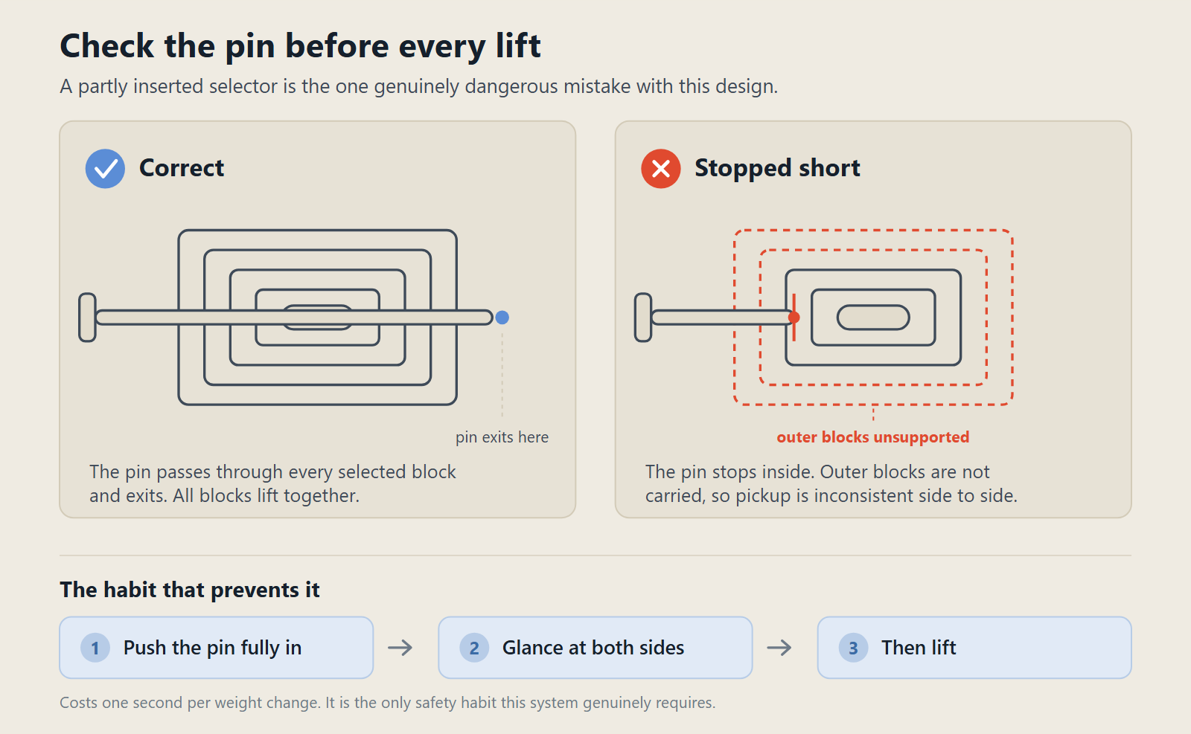Click the blue checkmark icon beside Correct
Screen dimensions: 1191x734
(x=105, y=169)
